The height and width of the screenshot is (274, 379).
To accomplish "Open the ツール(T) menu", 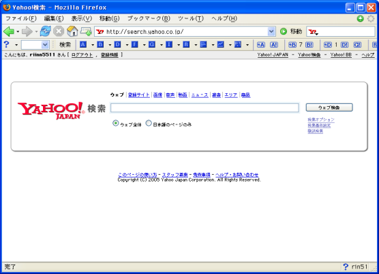I will 191,18.
